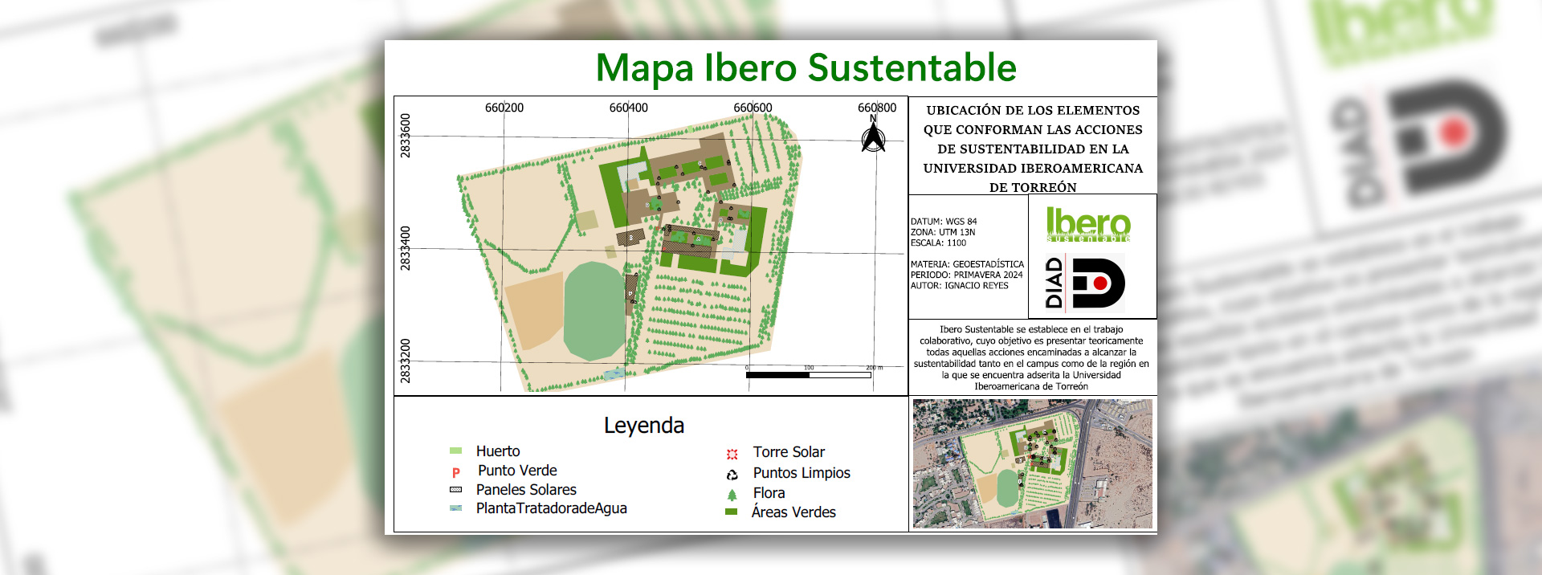Select the PlantaTratadoradeAgua legend symbol
The height and width of the screenshot is (575, 1542).
click(456, 508)
